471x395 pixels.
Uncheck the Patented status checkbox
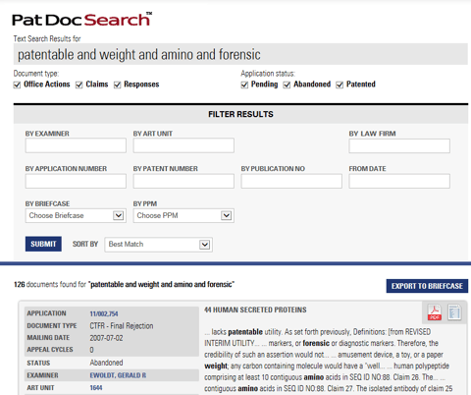pyautogui.click(x=340, y=85)
